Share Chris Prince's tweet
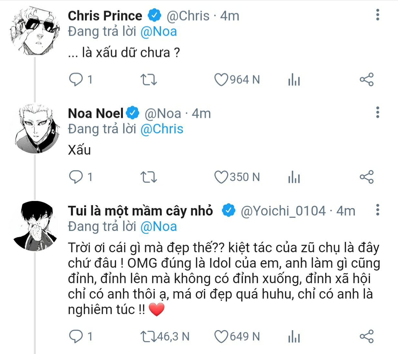This screenshot has width=398, height=354. click(366, 80)
